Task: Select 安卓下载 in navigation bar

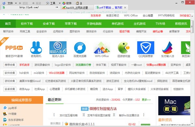Action: point(49,24)
